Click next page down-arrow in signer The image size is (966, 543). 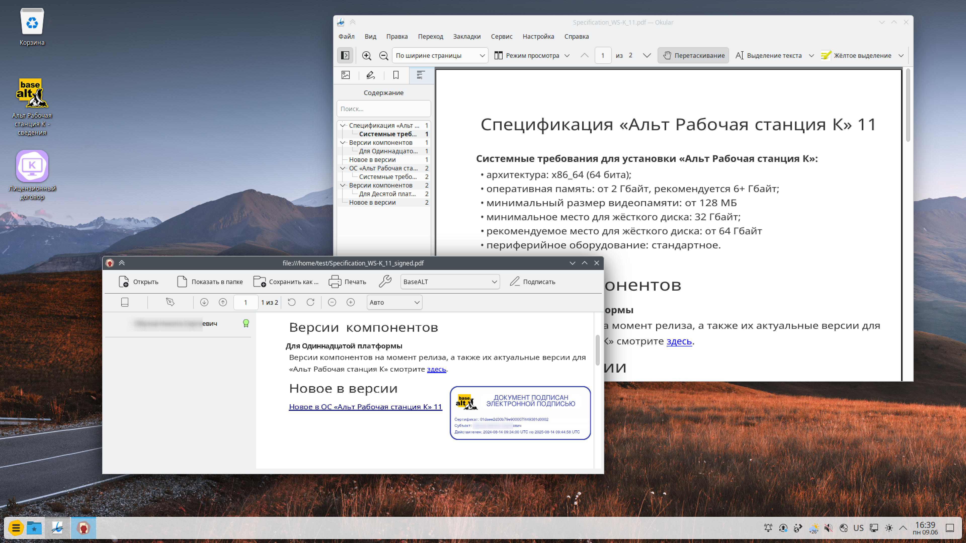click(x=204, y=302)
